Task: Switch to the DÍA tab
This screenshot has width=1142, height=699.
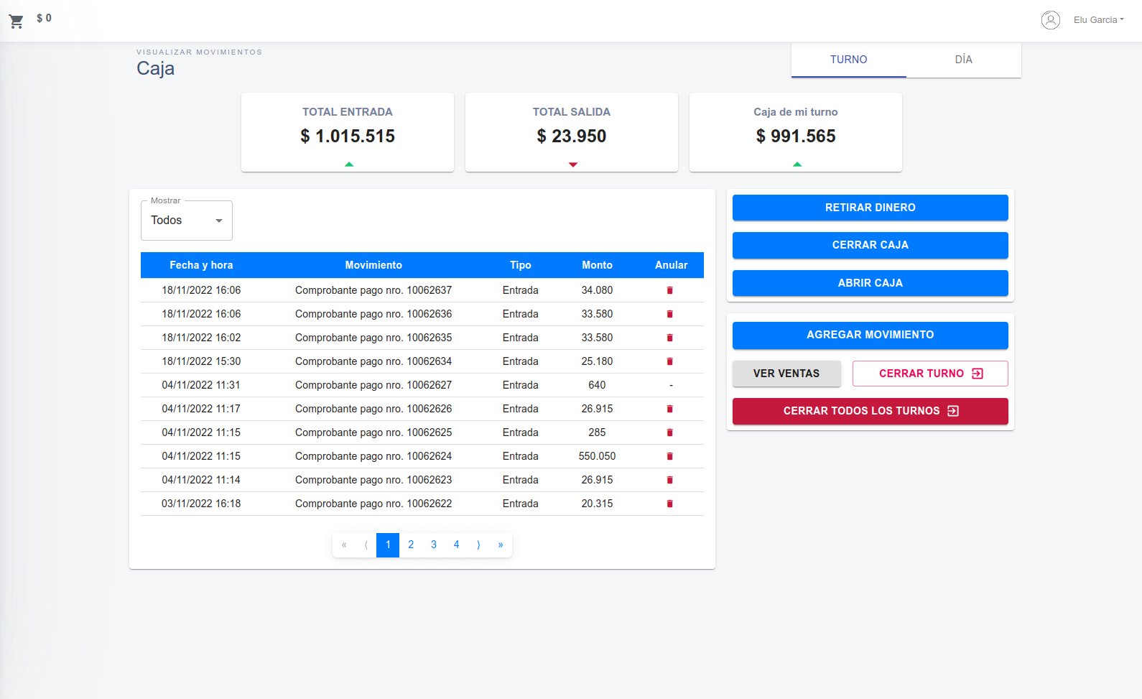Action: (x=963, y=60)
